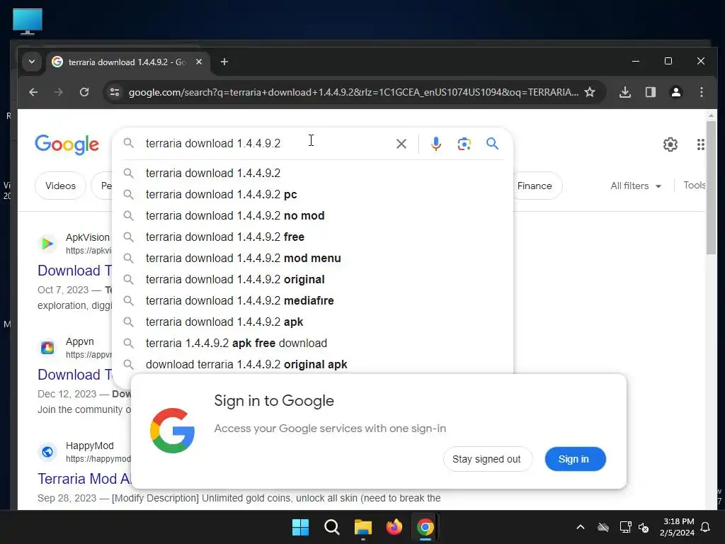Click the address bar URL
The image size is (725, 544).
click(353, 92)
